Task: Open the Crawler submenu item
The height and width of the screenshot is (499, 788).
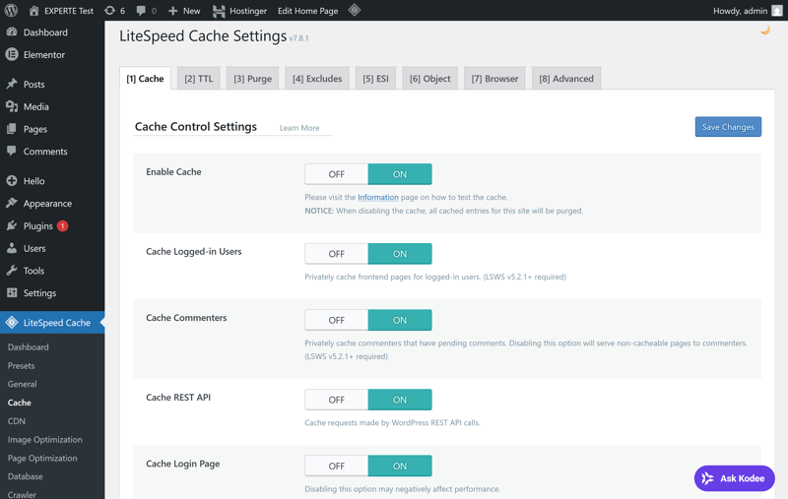Action: pyautogui.click(x=22, y=494)
